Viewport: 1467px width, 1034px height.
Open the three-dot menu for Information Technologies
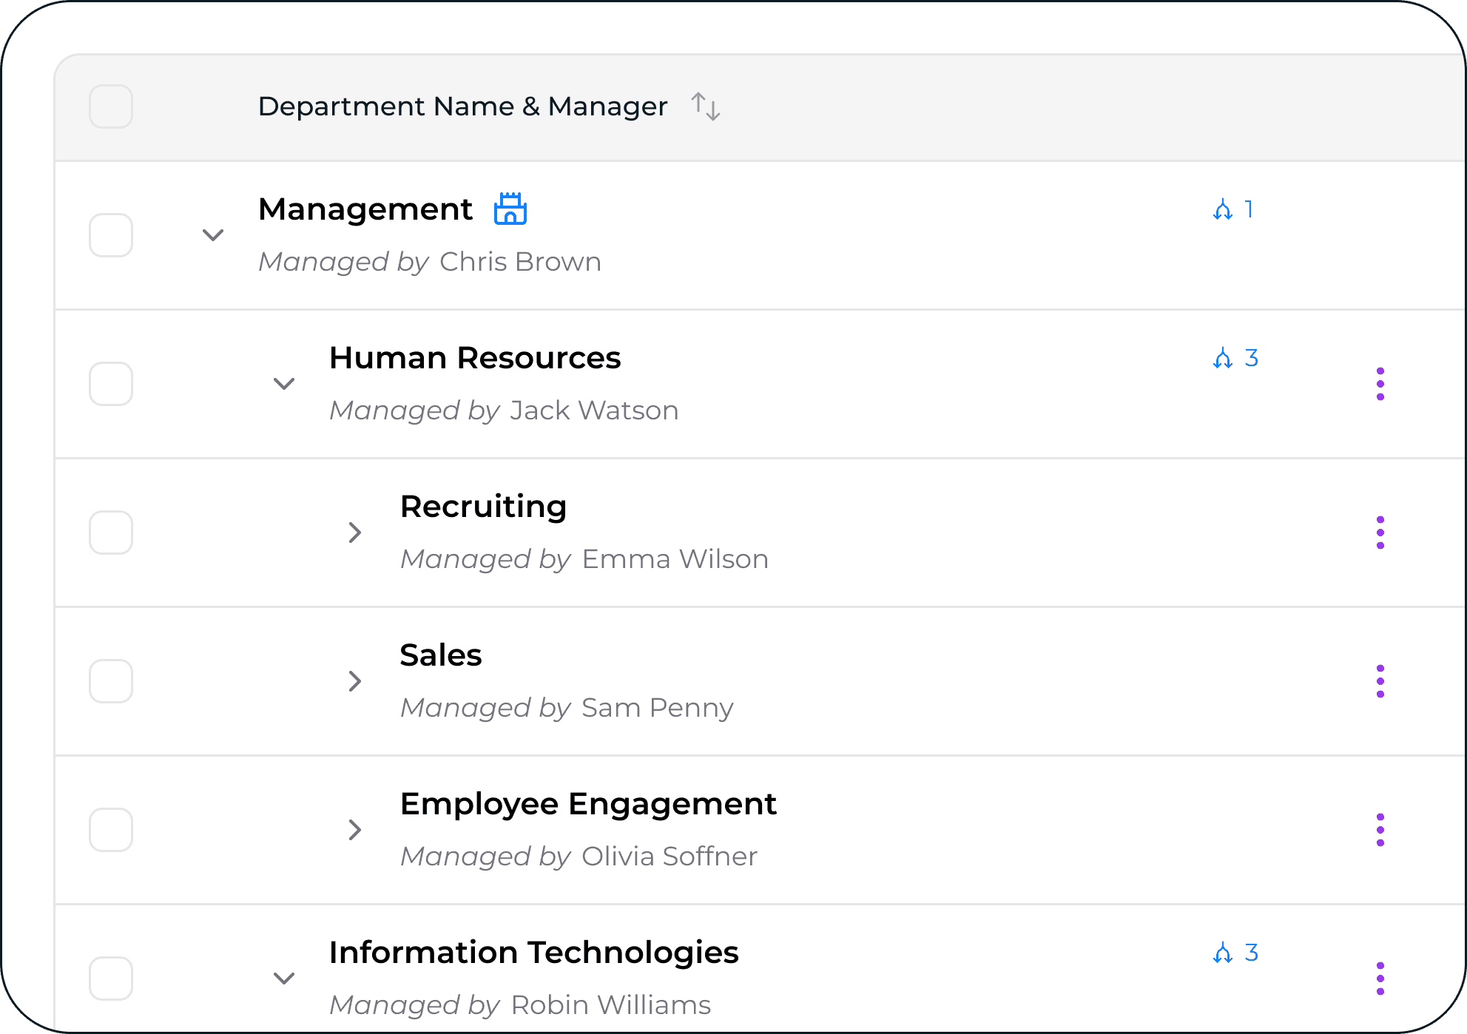1380,979
